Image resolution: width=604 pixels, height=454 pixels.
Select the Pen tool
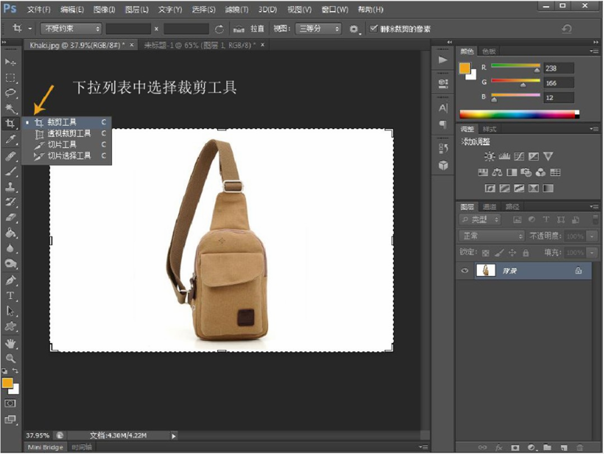click(x=10, y=280)
